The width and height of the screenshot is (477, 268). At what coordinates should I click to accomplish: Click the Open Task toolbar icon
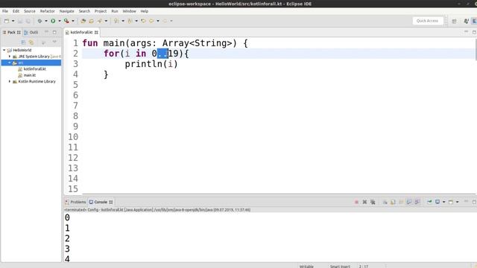[x=91, y=21]
